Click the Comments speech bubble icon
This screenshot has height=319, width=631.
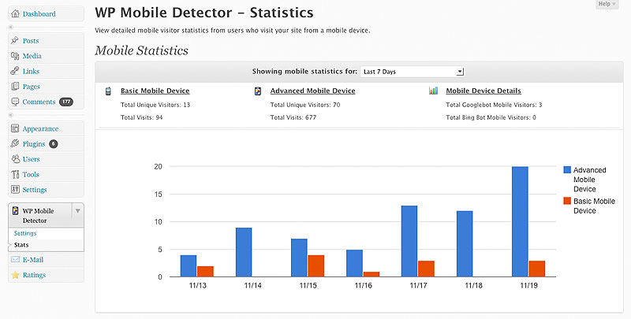pyautogui.click(x=15, y=102)
